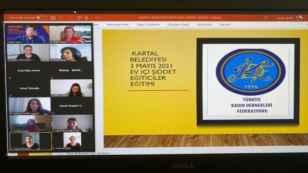Viewport: 308px width, 173px height.
Task: Select Nermin Bilge video tile
Action: pos(73,141)
